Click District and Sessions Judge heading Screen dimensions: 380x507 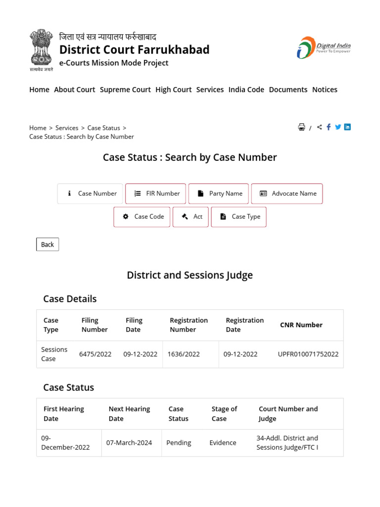point(190,275)
